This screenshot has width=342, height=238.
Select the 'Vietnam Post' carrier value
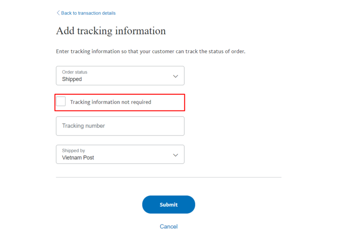pyautogui.click(x=78, y=158)
